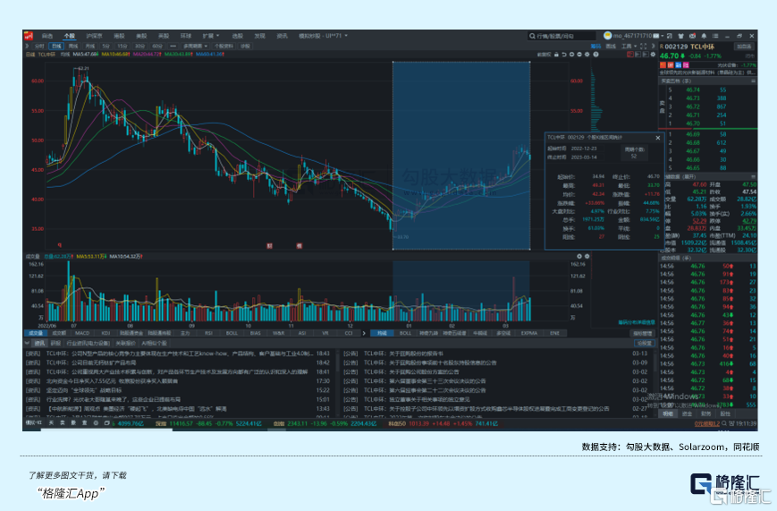
Task: Click the volume panel indicator icon left of gear
Action: click(x=579, y=257)
